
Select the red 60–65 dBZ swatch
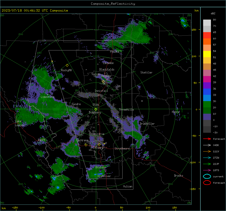207,35
